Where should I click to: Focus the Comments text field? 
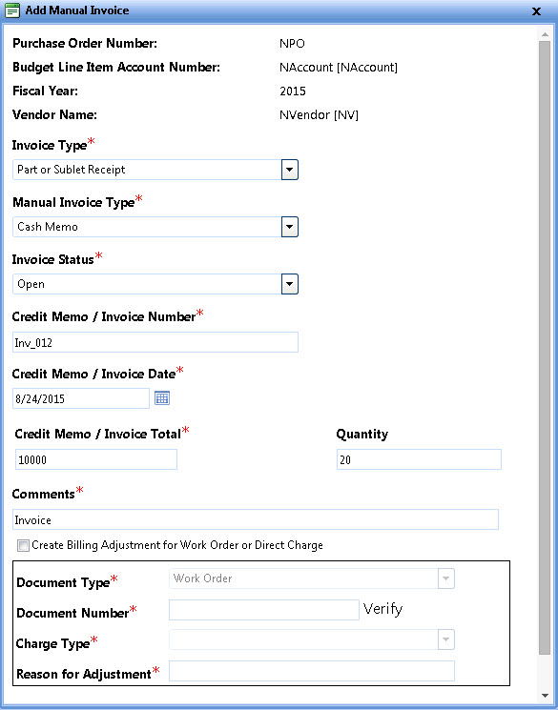[256, 519]
